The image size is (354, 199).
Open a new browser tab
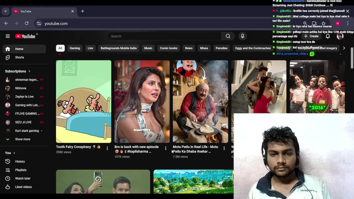82,11
